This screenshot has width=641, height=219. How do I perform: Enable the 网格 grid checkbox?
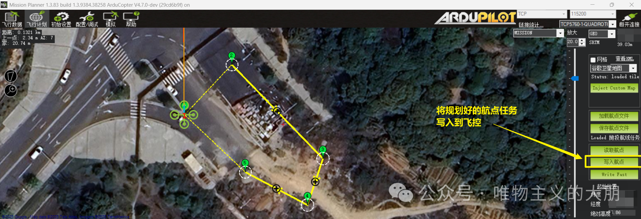click(x=593, y=60)
